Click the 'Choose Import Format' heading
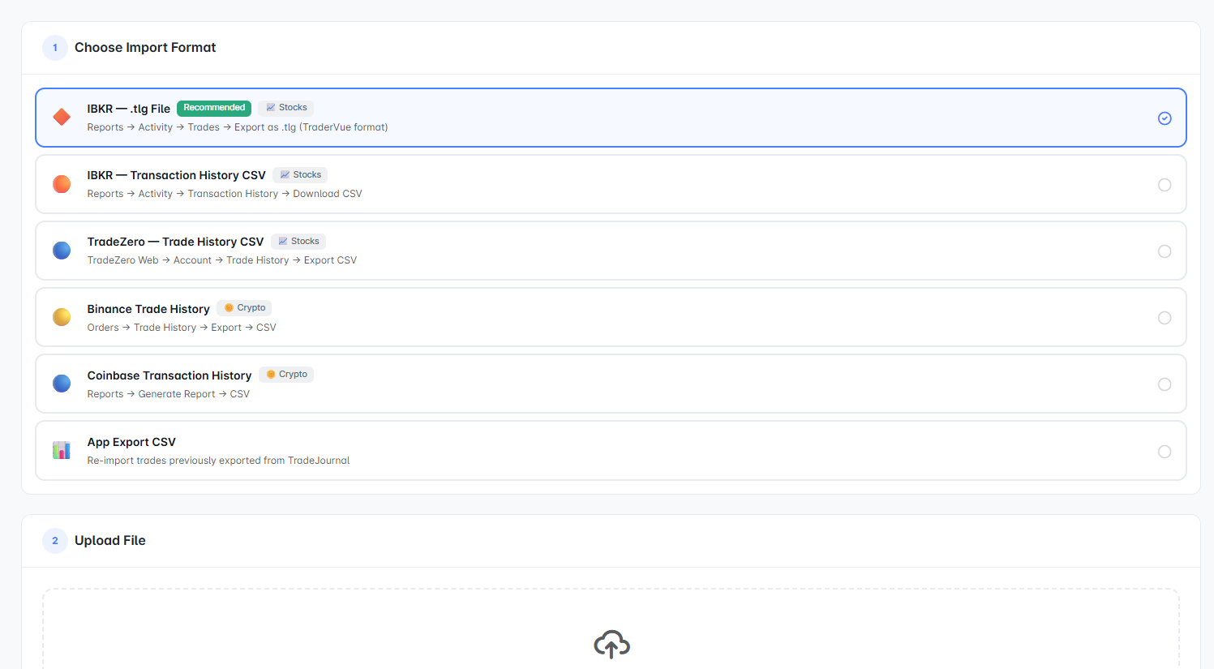 click(145, 48)
